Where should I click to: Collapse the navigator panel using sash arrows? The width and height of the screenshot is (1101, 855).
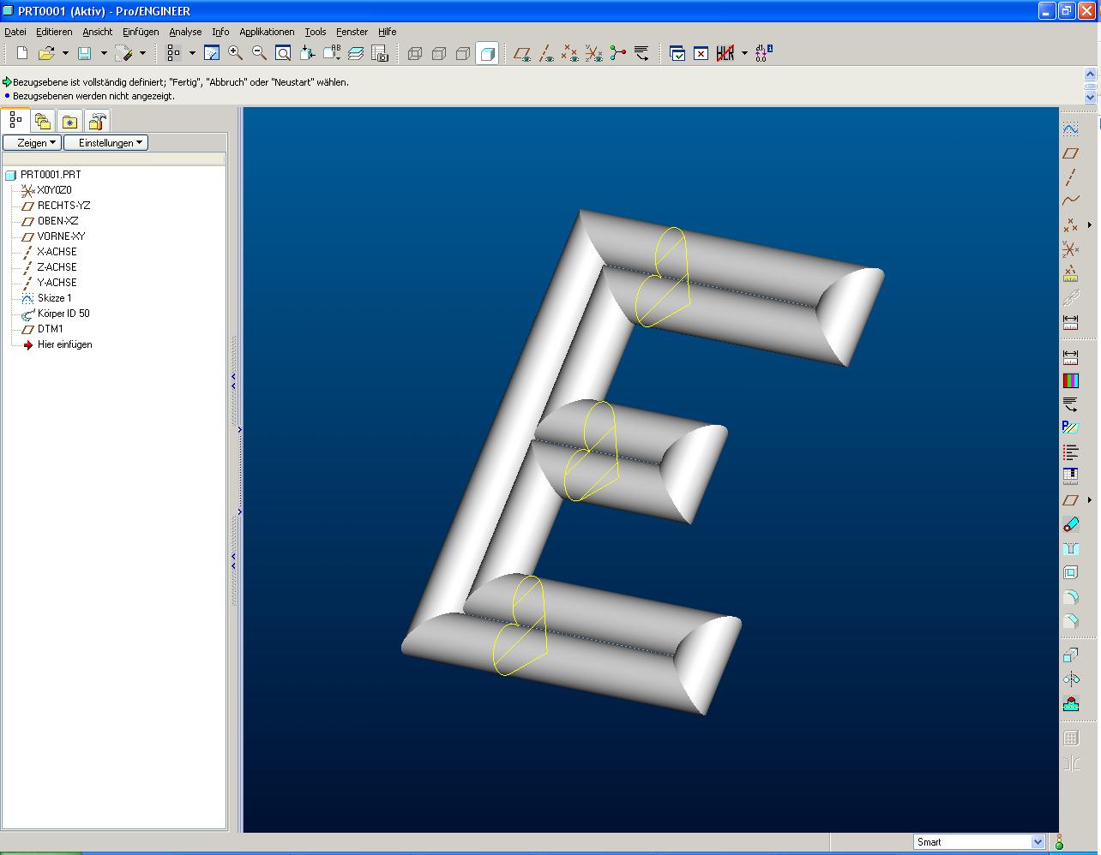tap(233, 381)
